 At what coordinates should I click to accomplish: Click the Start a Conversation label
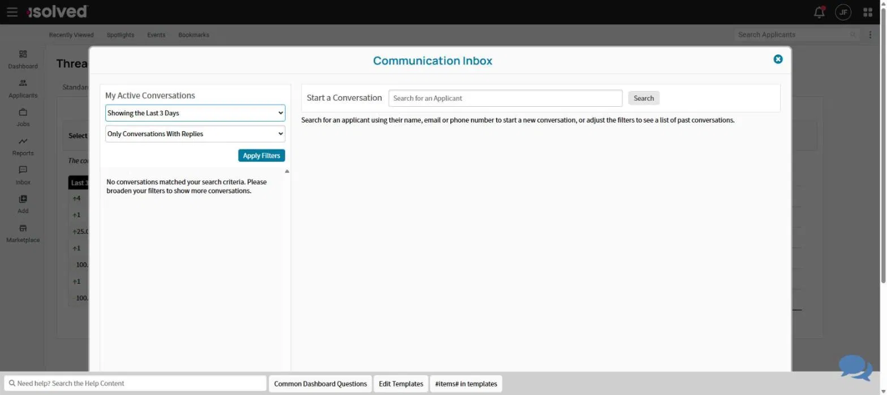click(344, 98)
